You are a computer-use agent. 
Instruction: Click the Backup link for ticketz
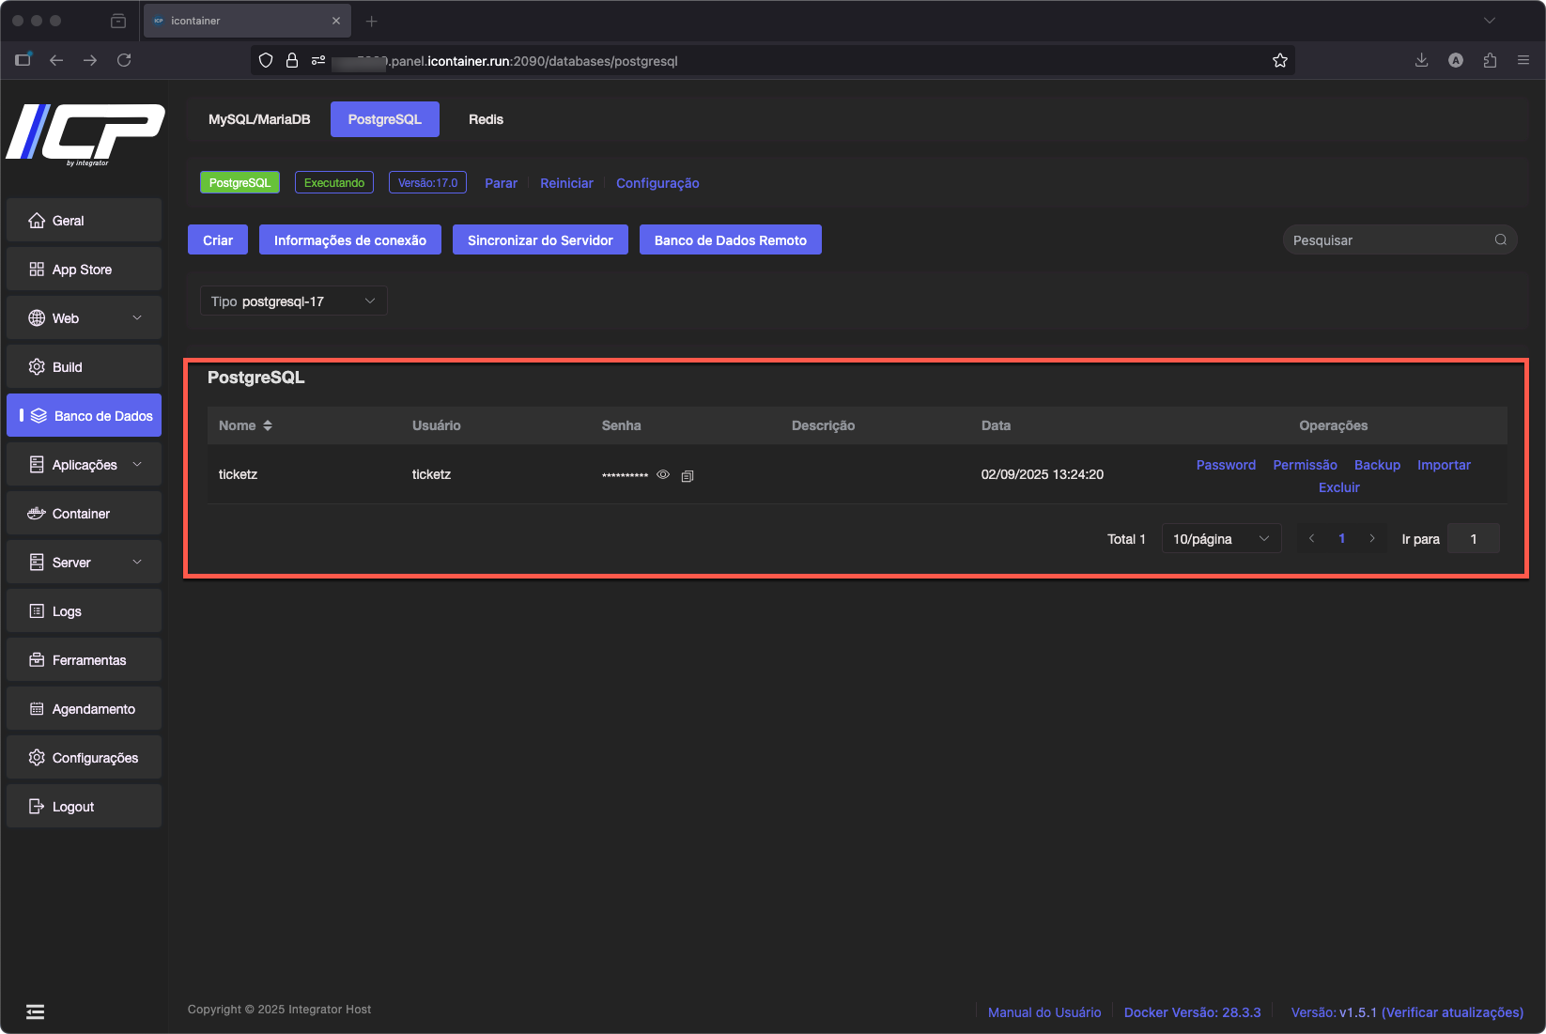pyautogui.click(x=1376, y=465)
